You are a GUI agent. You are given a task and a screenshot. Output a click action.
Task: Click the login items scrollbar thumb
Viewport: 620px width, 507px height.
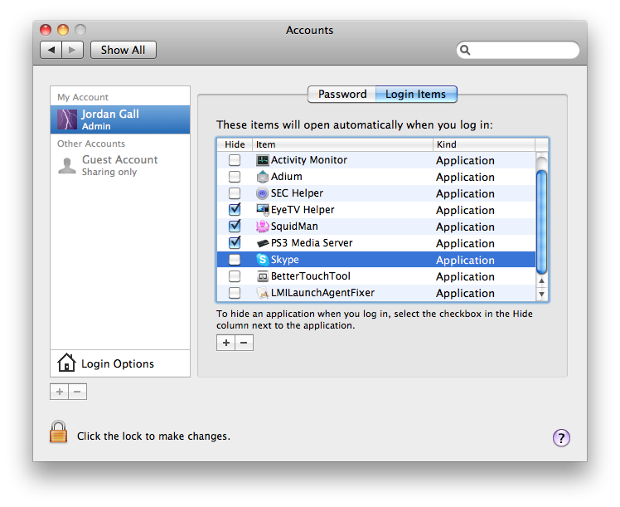542,222
